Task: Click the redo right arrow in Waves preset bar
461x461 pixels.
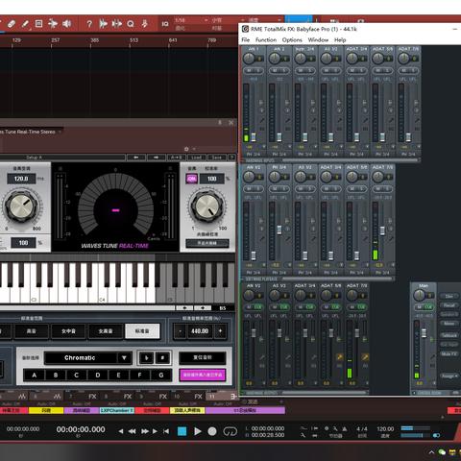Action: [156, 158]
